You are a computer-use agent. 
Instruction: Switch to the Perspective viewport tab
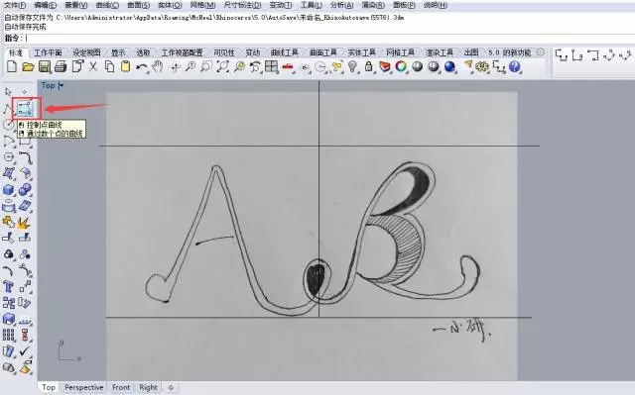(x=83, y=387)
